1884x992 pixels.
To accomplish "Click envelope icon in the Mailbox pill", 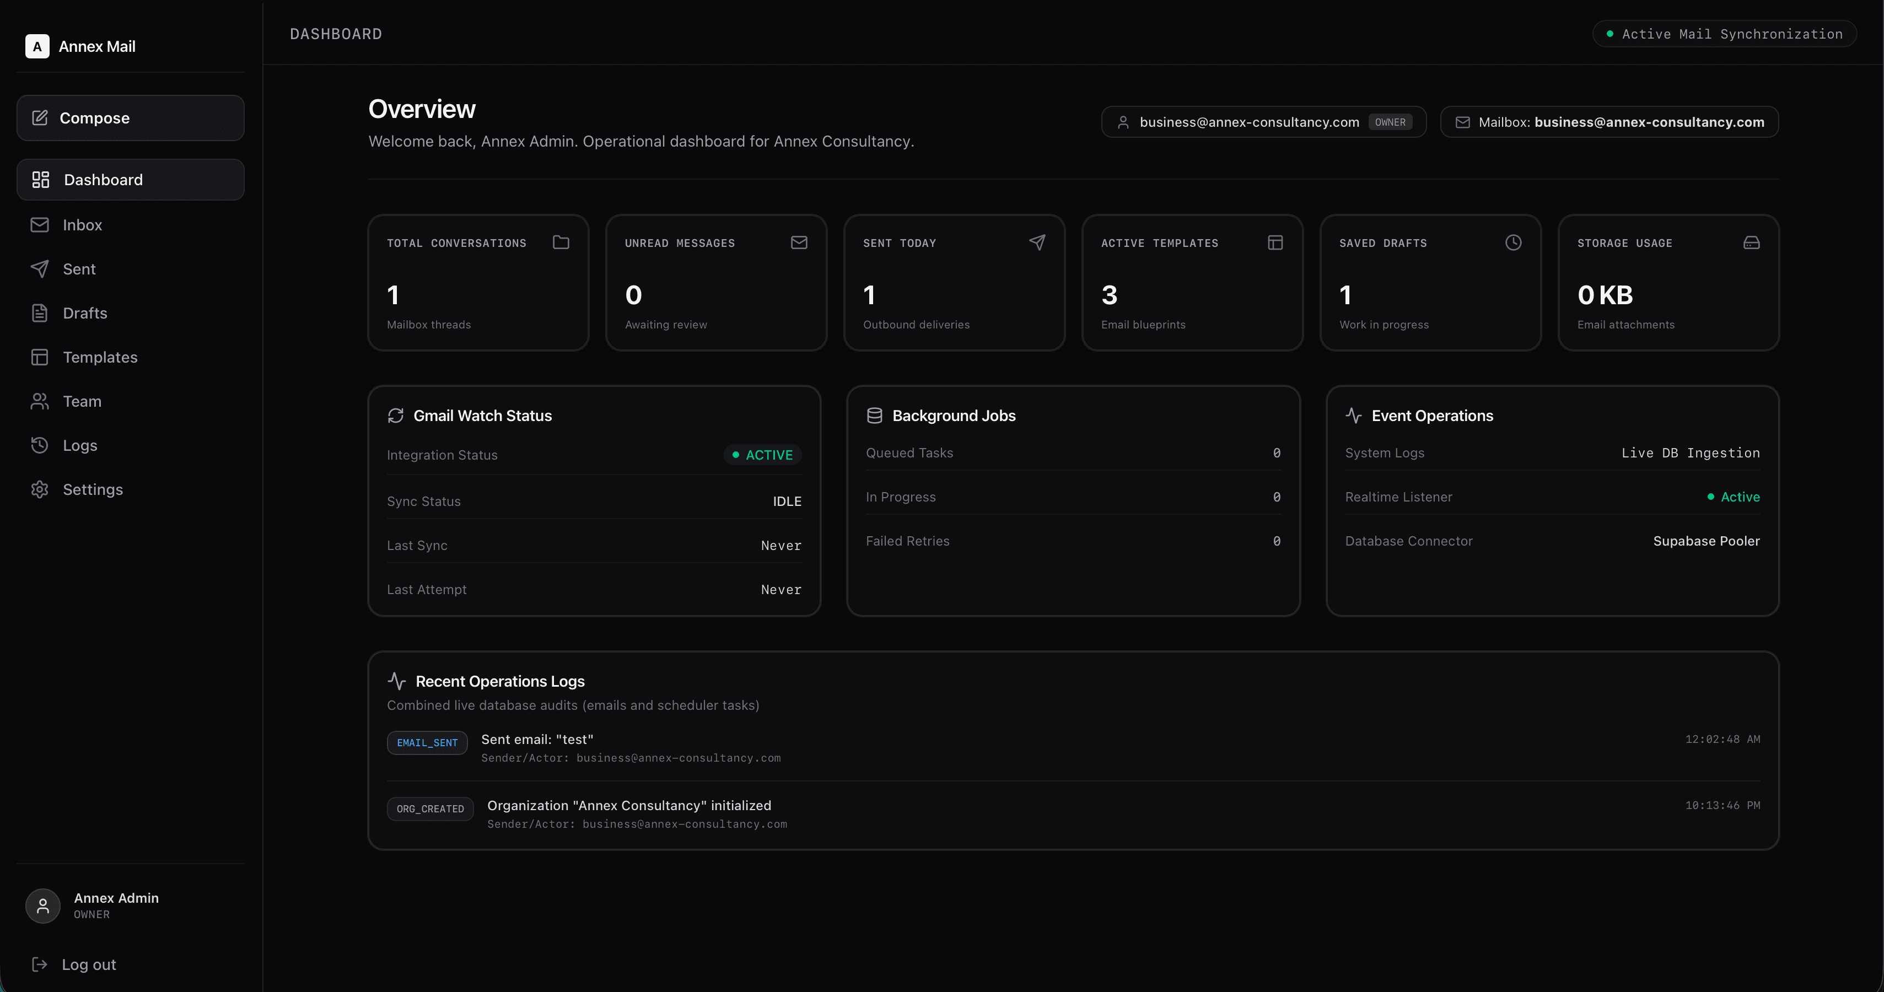I will (x=1463, y=122).
